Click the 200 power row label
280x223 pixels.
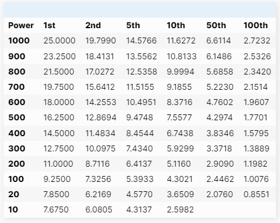(x=16, y=164)
